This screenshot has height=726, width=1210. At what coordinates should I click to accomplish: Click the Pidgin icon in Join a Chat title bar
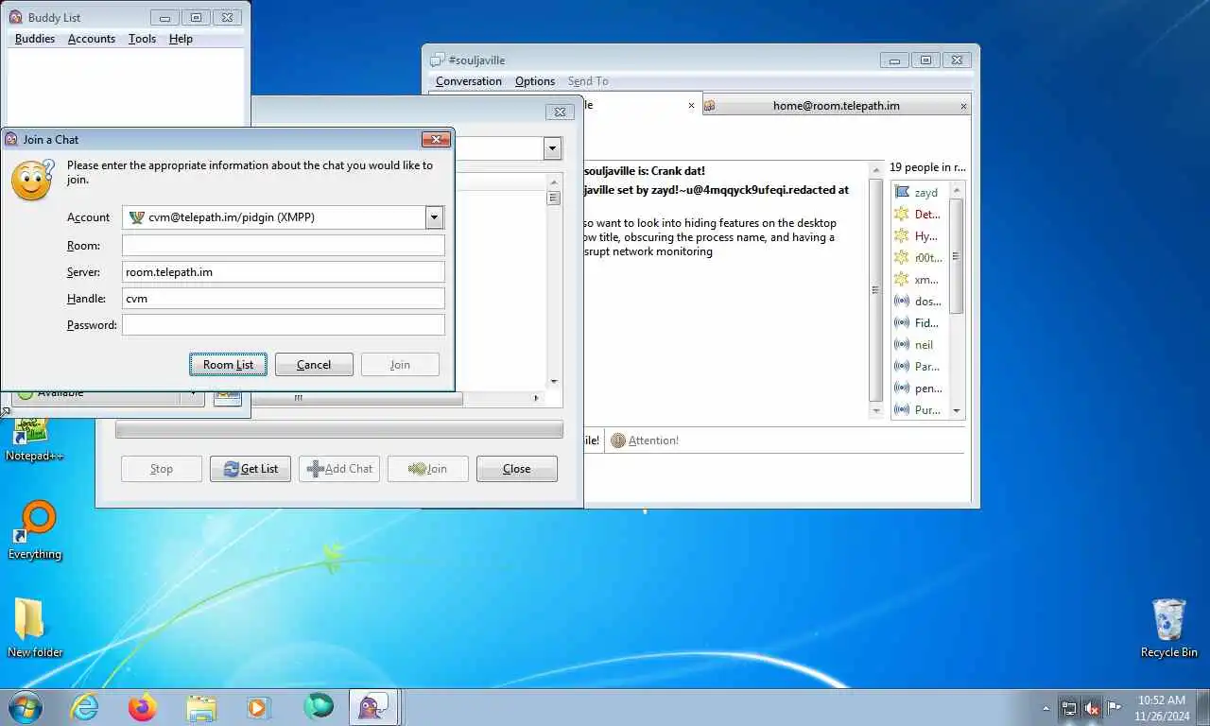point(11,139)
